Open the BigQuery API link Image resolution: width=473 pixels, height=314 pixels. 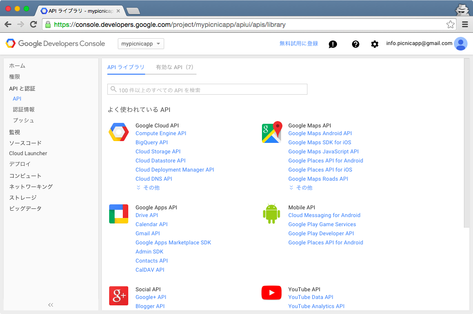point(152,142)
